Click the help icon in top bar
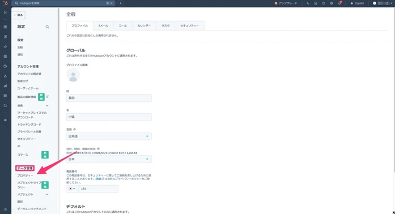 [324, 3]
